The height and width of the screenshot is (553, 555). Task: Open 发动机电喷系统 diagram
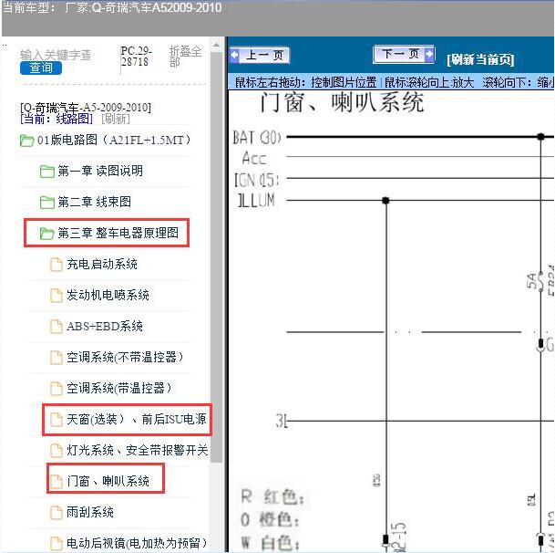click(x=108, y=295)
